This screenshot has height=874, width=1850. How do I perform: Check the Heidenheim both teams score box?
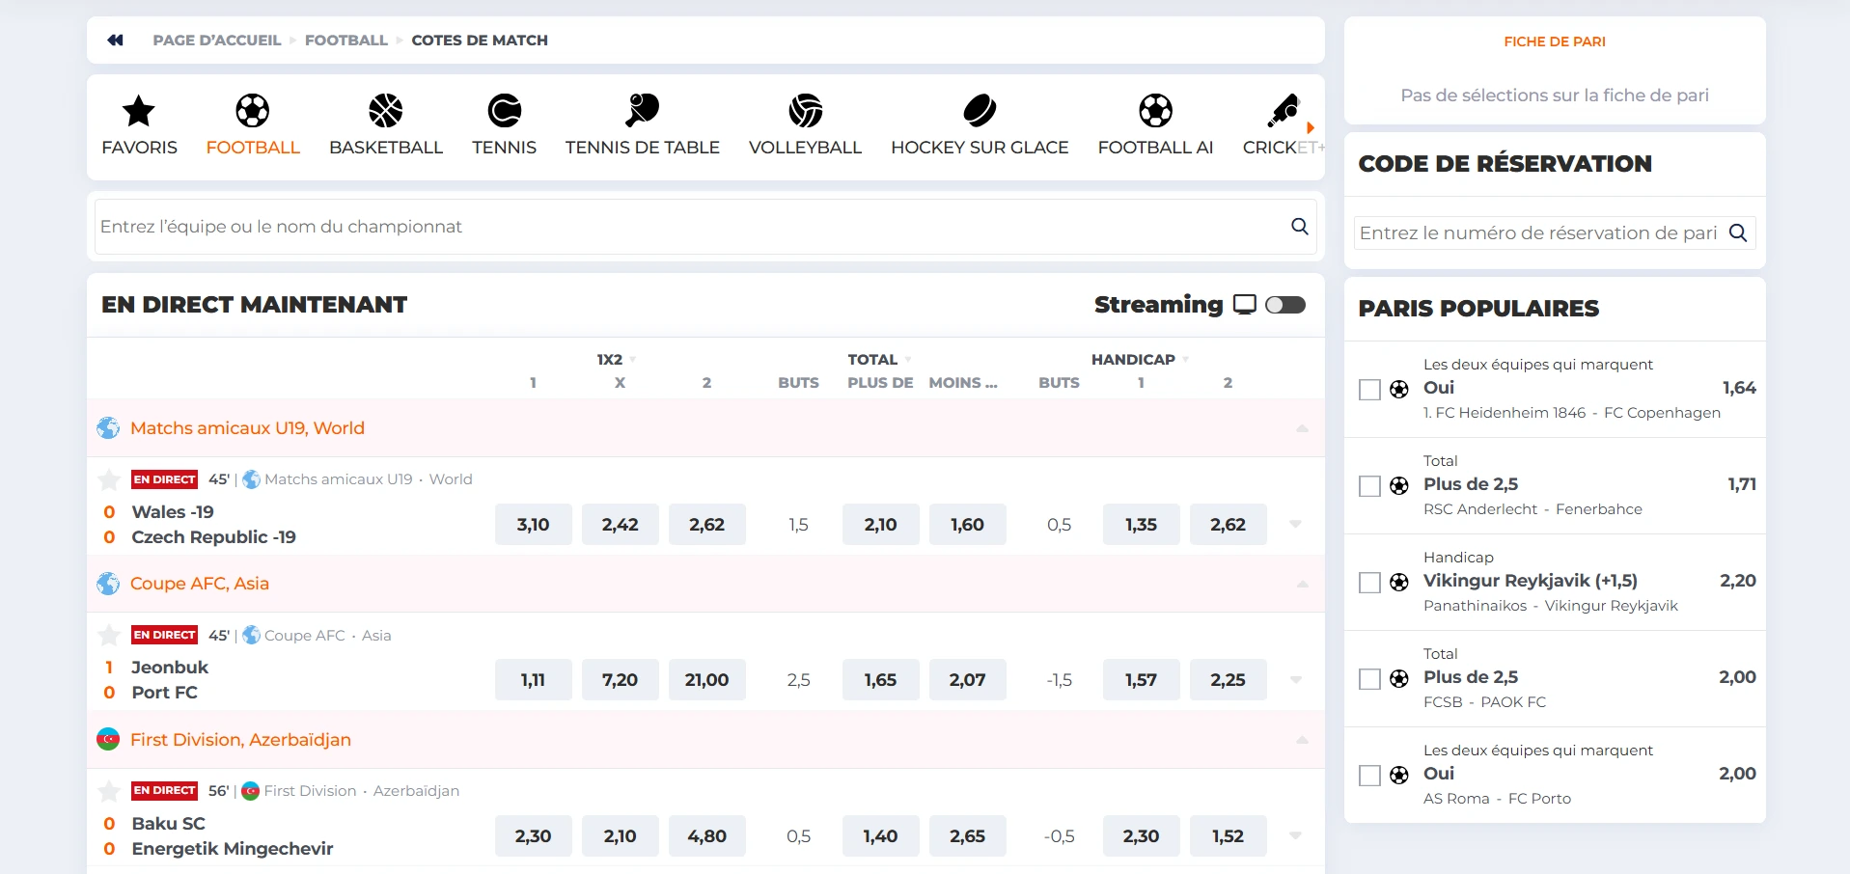point(1369,390)
